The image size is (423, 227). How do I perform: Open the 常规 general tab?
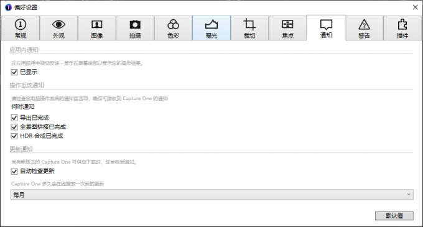(x=21, y=29)
